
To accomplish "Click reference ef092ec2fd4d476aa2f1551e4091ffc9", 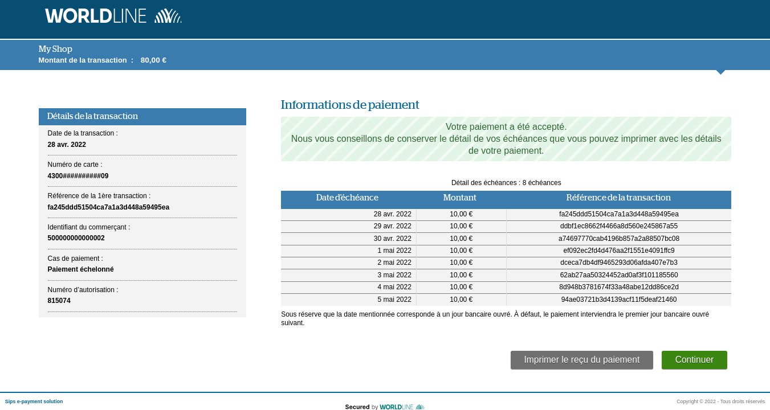I will (619, 251).
